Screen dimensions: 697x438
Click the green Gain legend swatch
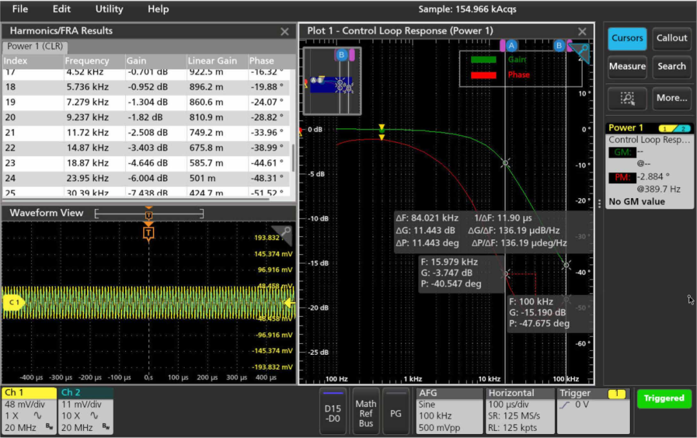483,59
